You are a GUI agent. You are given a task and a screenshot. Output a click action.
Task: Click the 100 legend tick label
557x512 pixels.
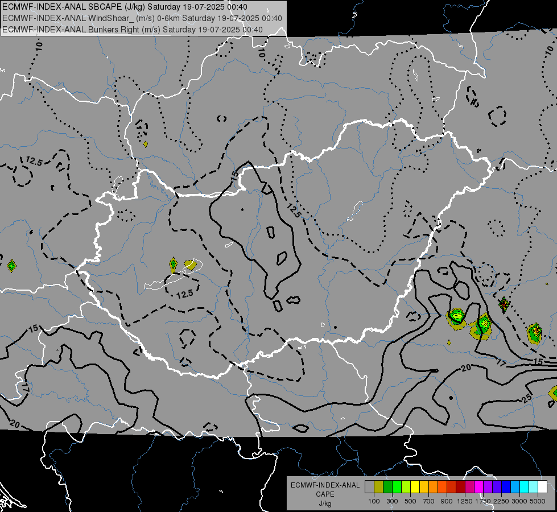point(374,501)
